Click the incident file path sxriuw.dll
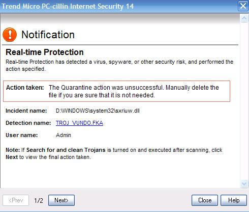 coord(98,111)
